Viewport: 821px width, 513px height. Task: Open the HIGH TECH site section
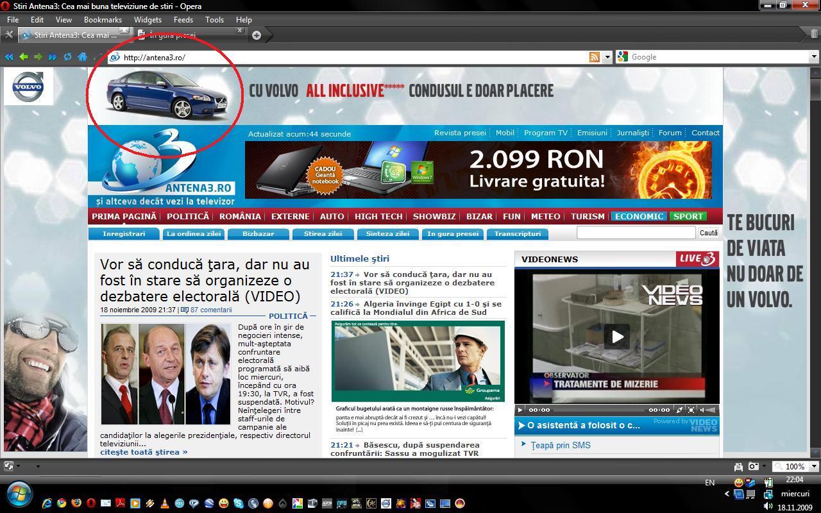pyautogui.click(x=378, y=216)
